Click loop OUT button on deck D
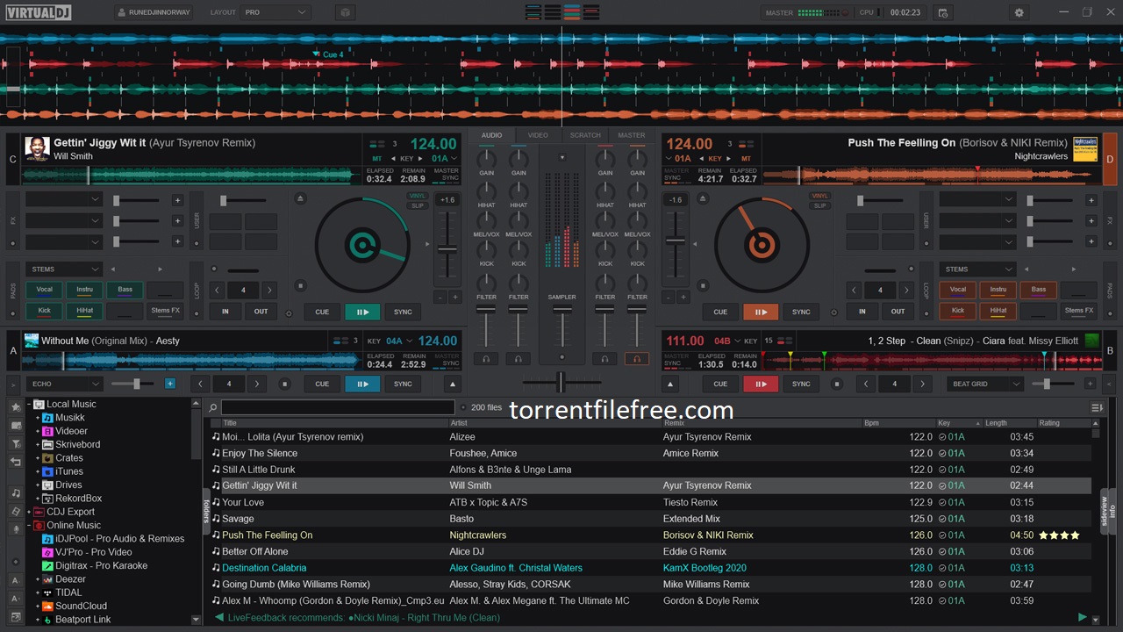Screen dimensions: 1123x632 pos(898,312)
